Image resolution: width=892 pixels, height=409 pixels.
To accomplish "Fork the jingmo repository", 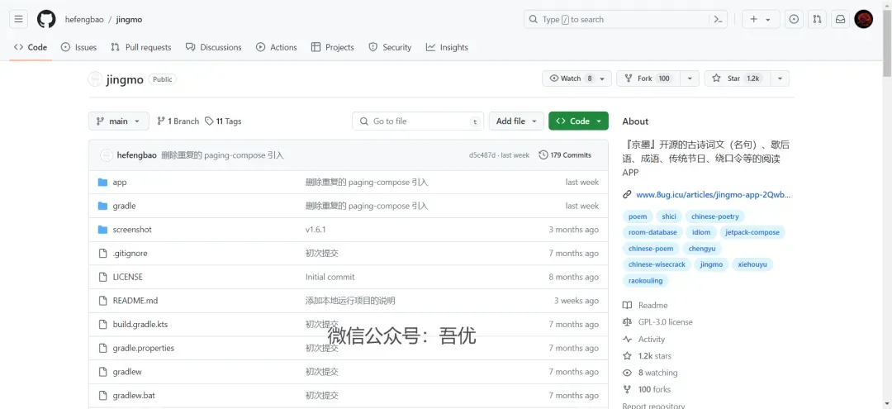I will [648, 78].
